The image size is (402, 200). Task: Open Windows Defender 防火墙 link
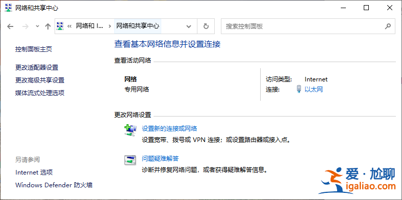(x=54, y=185)
